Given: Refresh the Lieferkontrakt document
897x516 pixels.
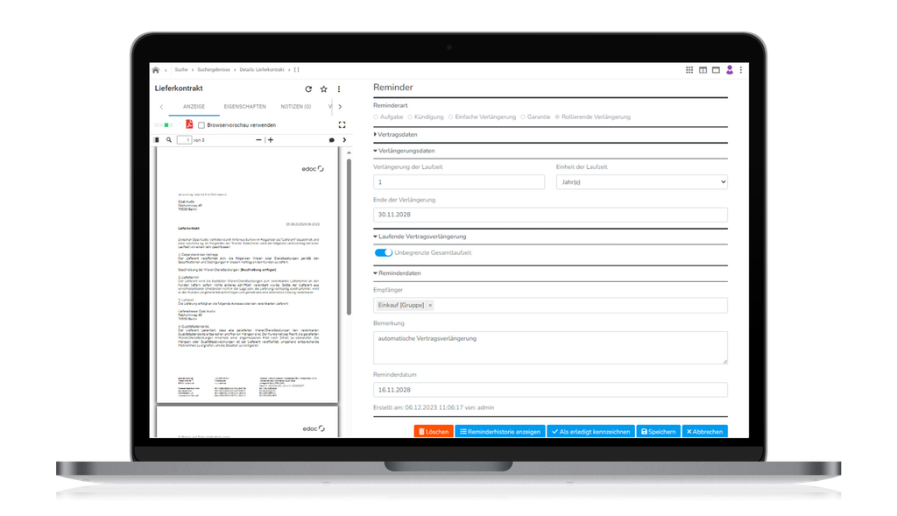Looking at the screenshot, I should tap(308, 89).
